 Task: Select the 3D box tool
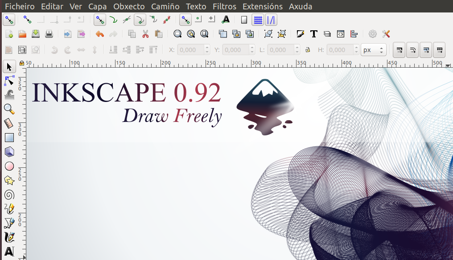tap(10, 152)
